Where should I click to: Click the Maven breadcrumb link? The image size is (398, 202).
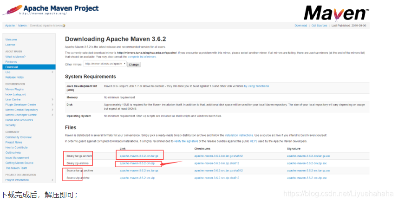(x=22, y=26)
